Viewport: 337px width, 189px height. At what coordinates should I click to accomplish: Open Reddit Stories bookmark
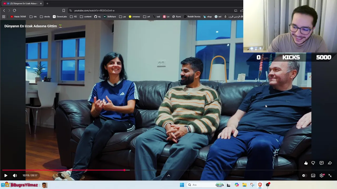(x=192, y=17)
